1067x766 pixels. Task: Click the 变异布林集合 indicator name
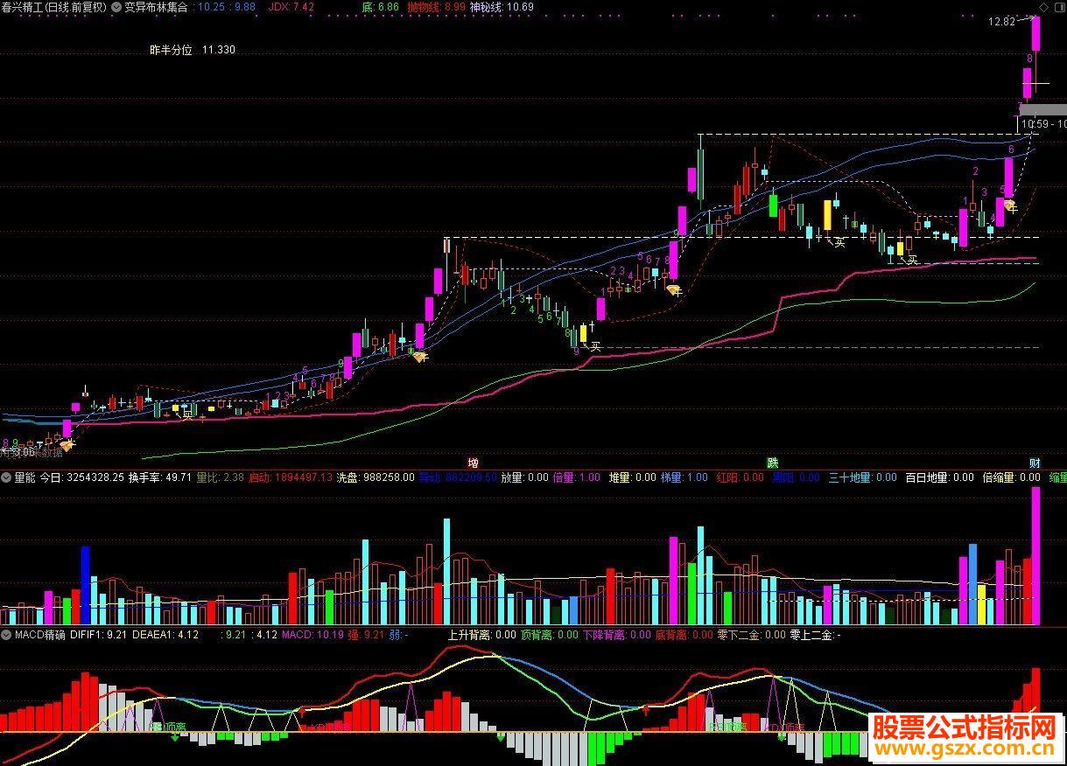click(157, 6)
